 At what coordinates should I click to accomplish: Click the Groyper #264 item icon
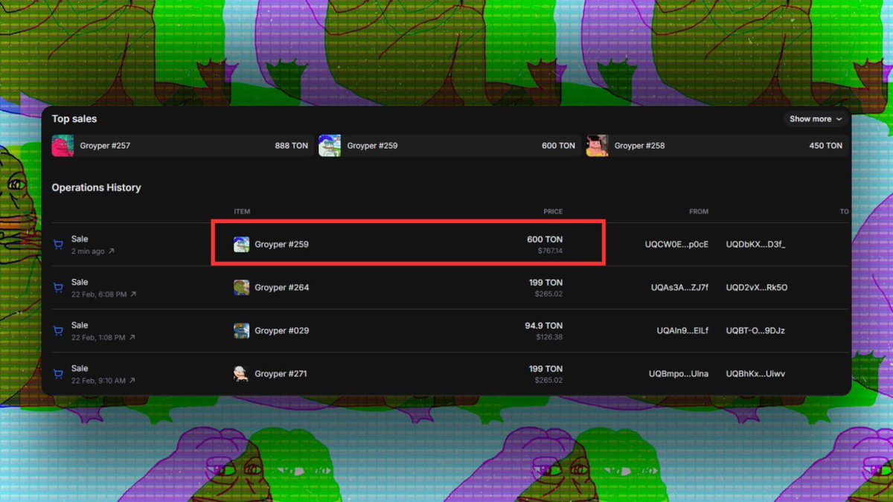coord(241,287)
